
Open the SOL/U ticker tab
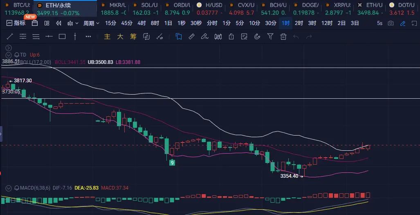(x=145, y=9)
